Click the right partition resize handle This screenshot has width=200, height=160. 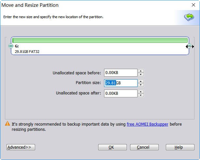tap(189, 46)
